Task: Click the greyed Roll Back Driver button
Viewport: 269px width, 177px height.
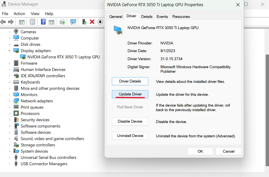Action: point(130,107)
